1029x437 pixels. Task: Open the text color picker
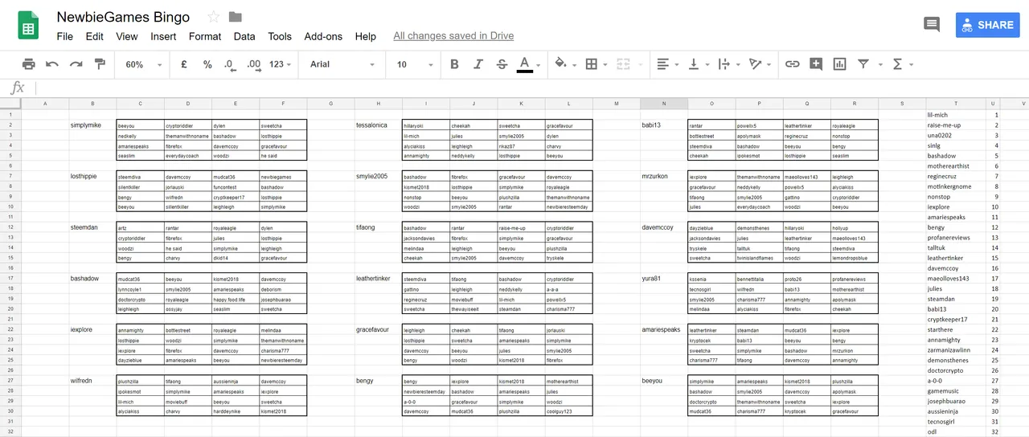pos(525,64)
